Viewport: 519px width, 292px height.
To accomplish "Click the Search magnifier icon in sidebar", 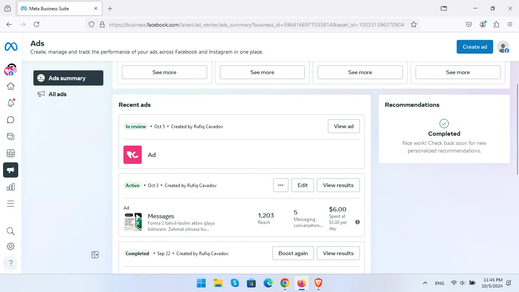I will (11, 231).
